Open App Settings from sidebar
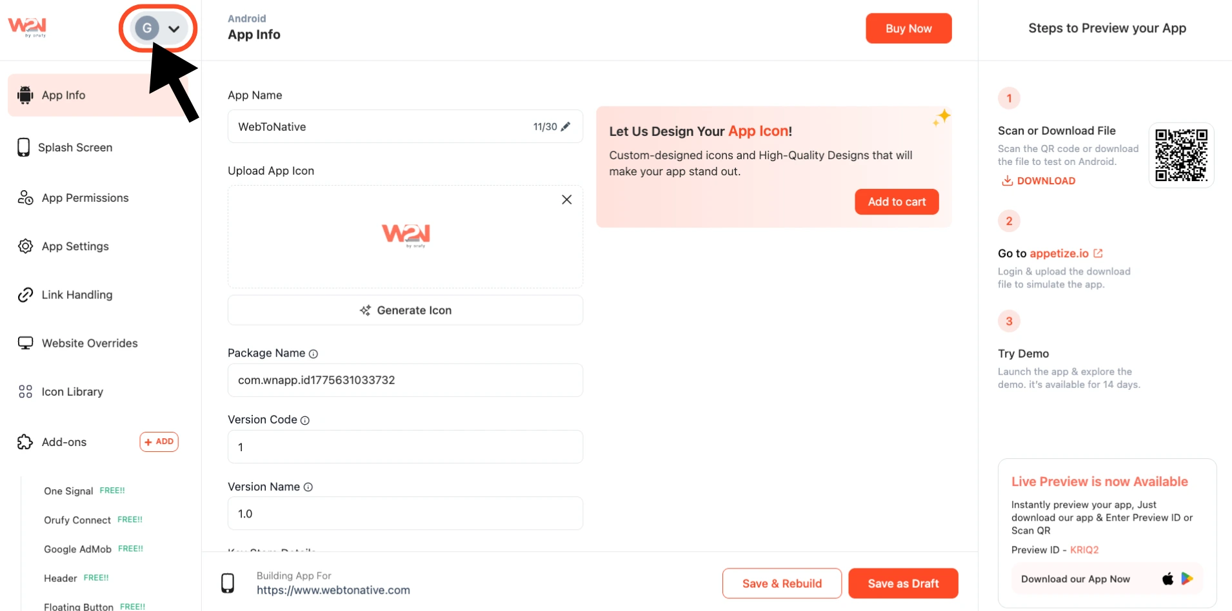 [x=75, y=246]
